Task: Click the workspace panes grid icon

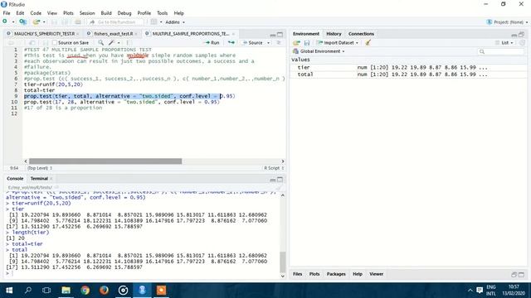Action: point(153,22)
